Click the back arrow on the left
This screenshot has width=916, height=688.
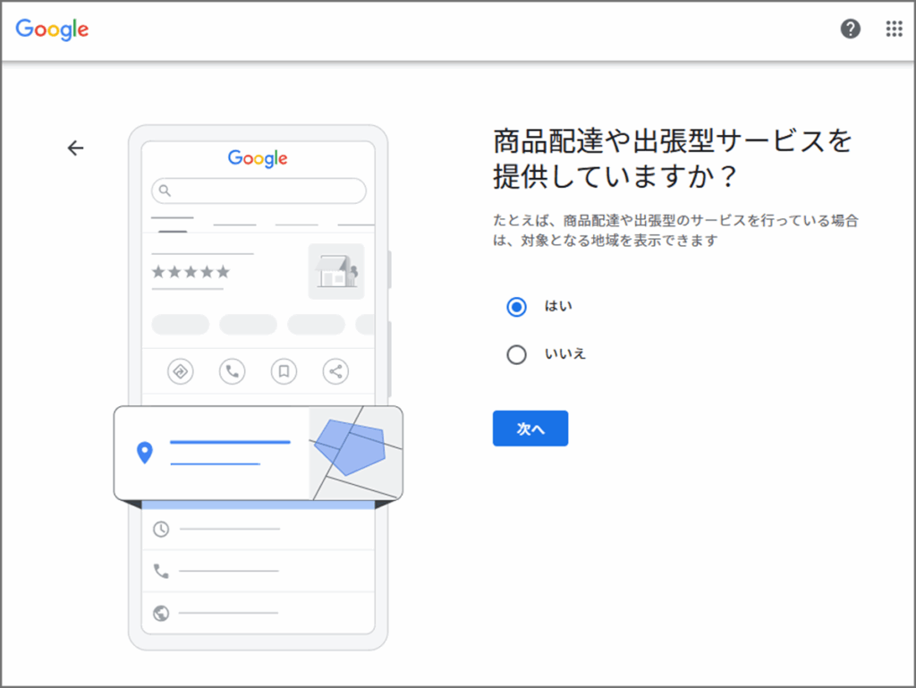[75, 148]
